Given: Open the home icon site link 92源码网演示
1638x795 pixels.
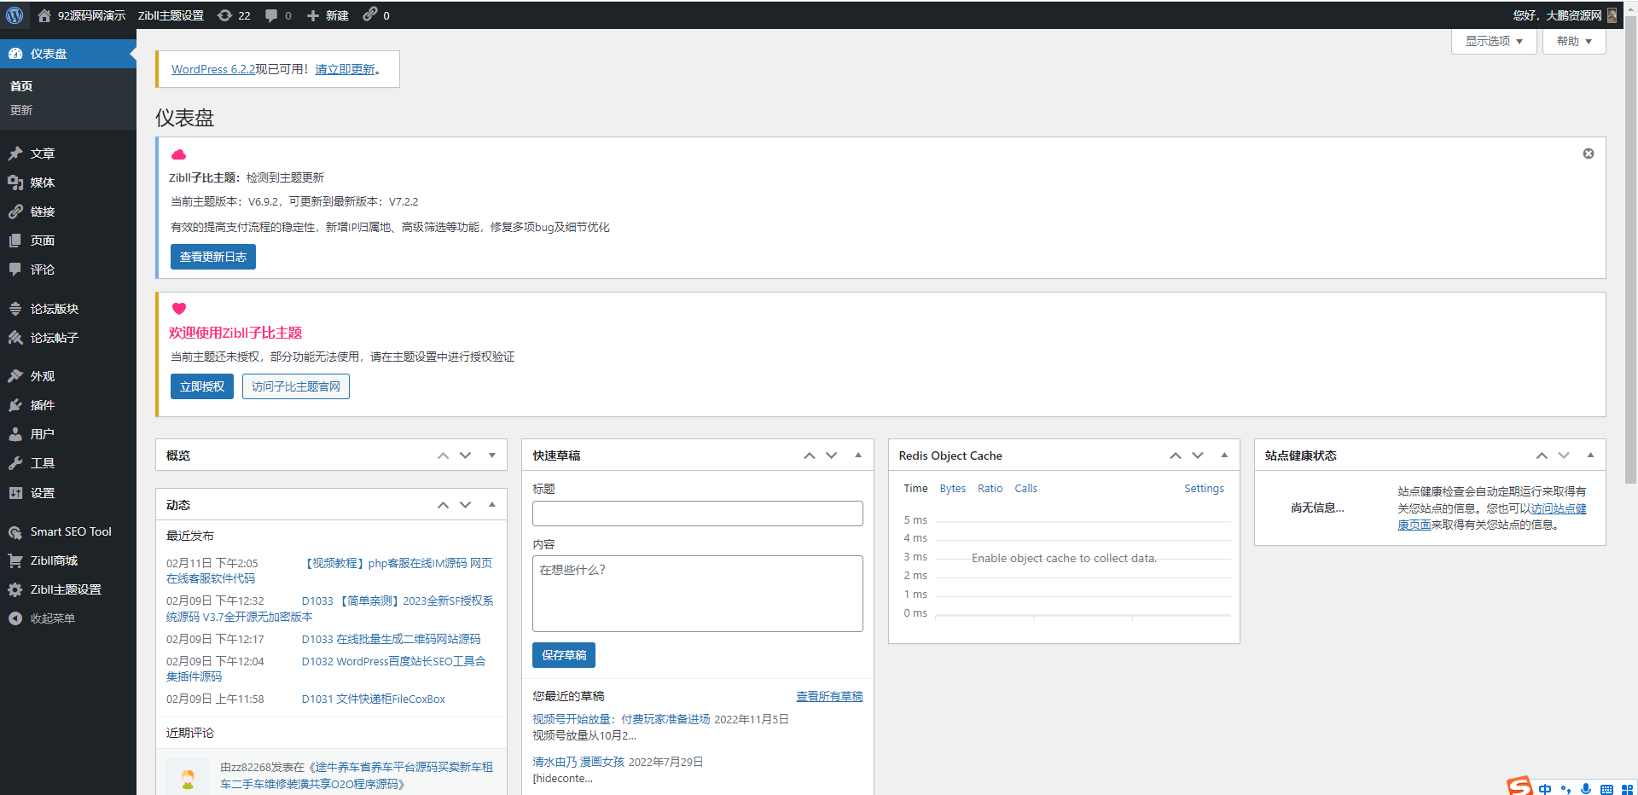Looking at the screenshot, I should [82, 15].
